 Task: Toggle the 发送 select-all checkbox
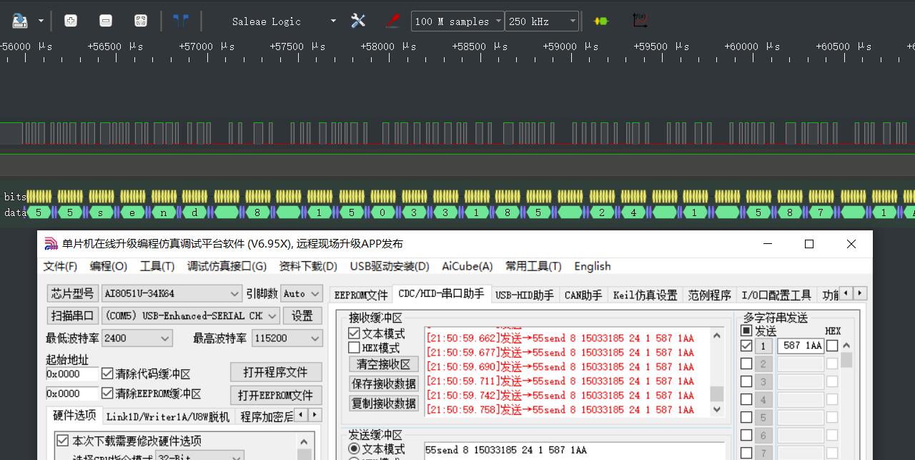746,331
